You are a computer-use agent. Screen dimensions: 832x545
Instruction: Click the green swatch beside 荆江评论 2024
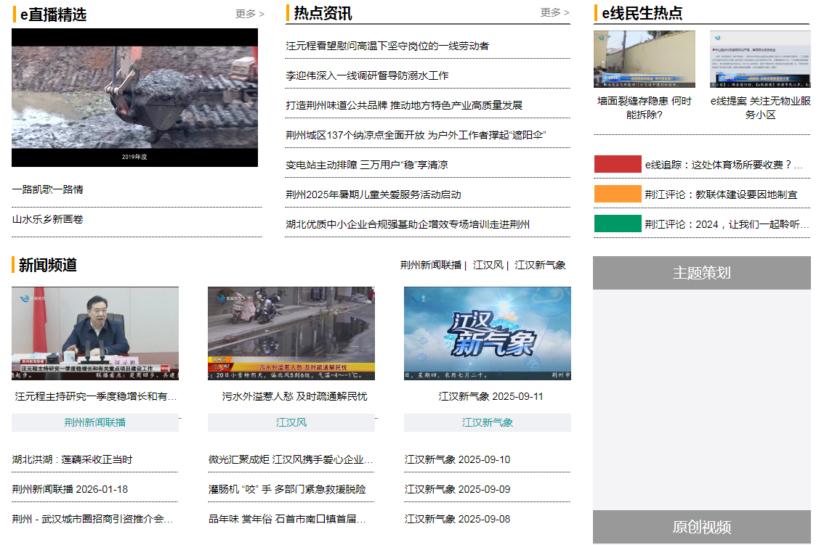(x=618, y=224)
